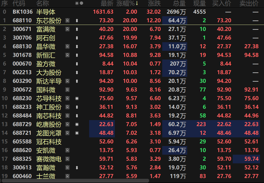The width and height of the screenshot is (264, 183).
Task: Select stock code 688230
Action: tap(22, 98)
